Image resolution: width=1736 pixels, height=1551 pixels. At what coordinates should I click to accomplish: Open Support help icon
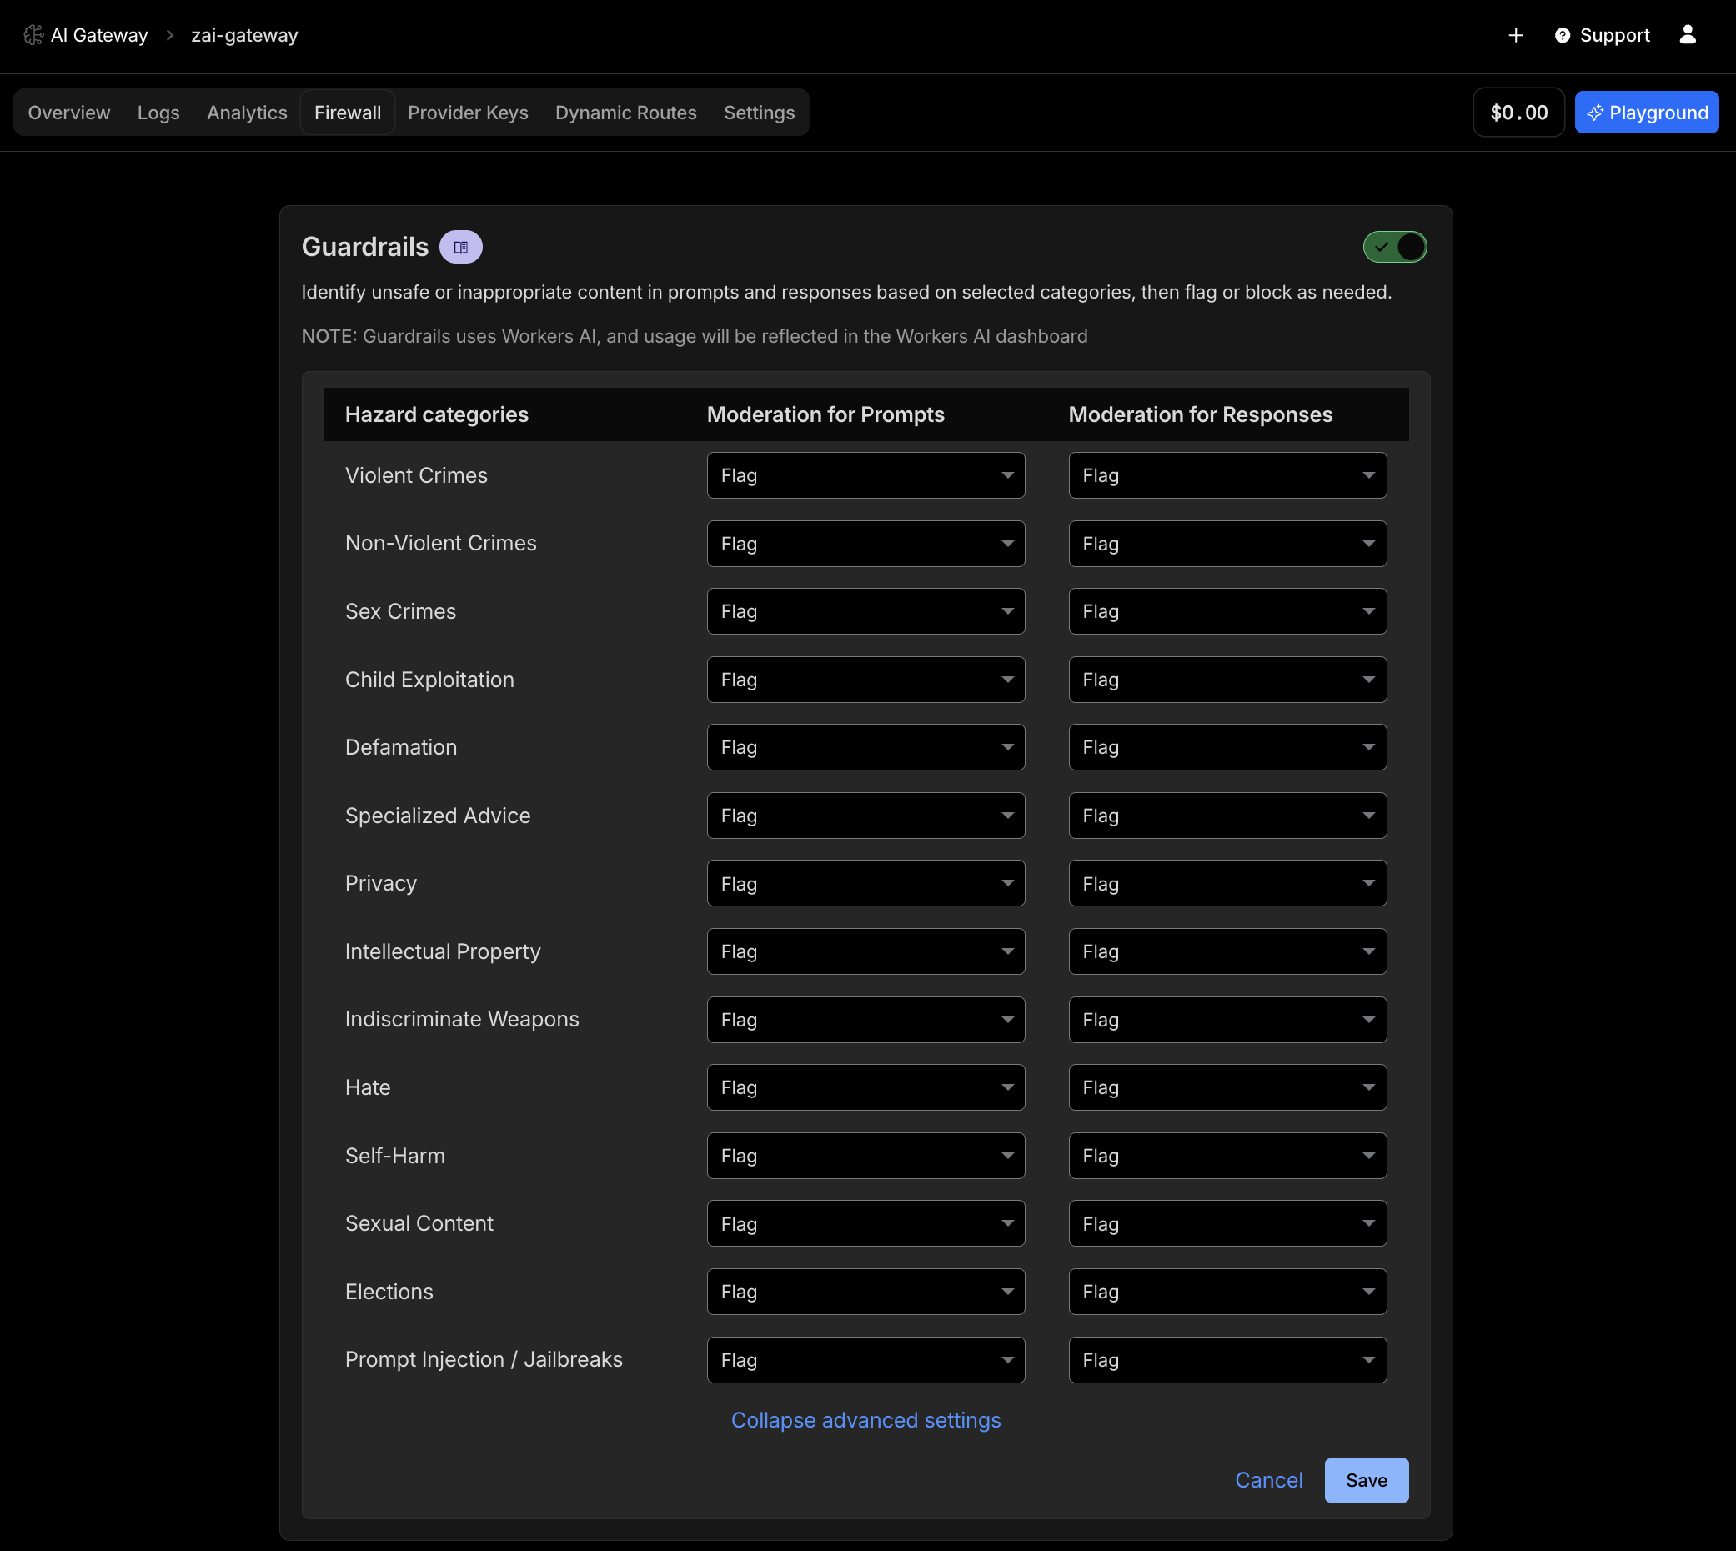[1562, 35]
